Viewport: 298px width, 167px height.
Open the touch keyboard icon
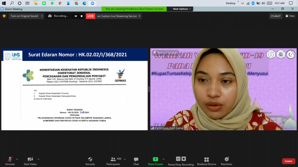point(269,3)
